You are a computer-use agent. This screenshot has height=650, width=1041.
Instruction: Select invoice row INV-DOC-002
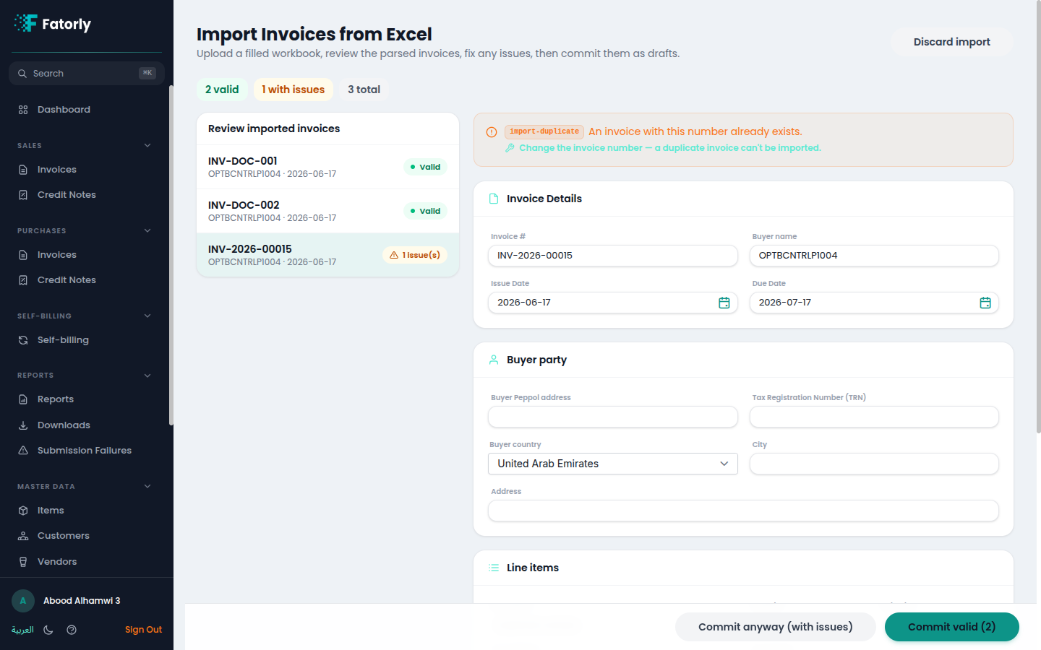[327, 211]
